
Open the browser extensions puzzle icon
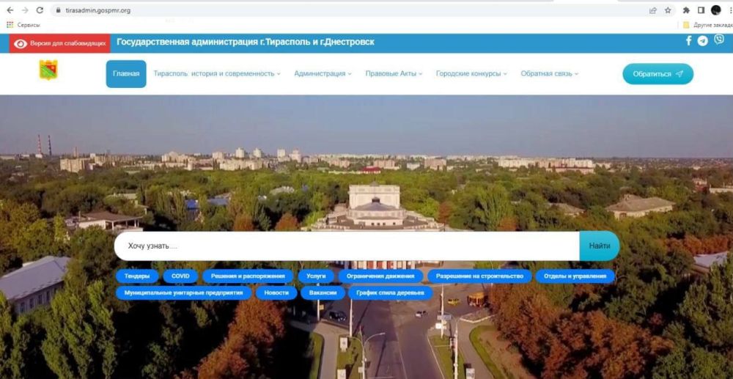[x=686, y=10]
